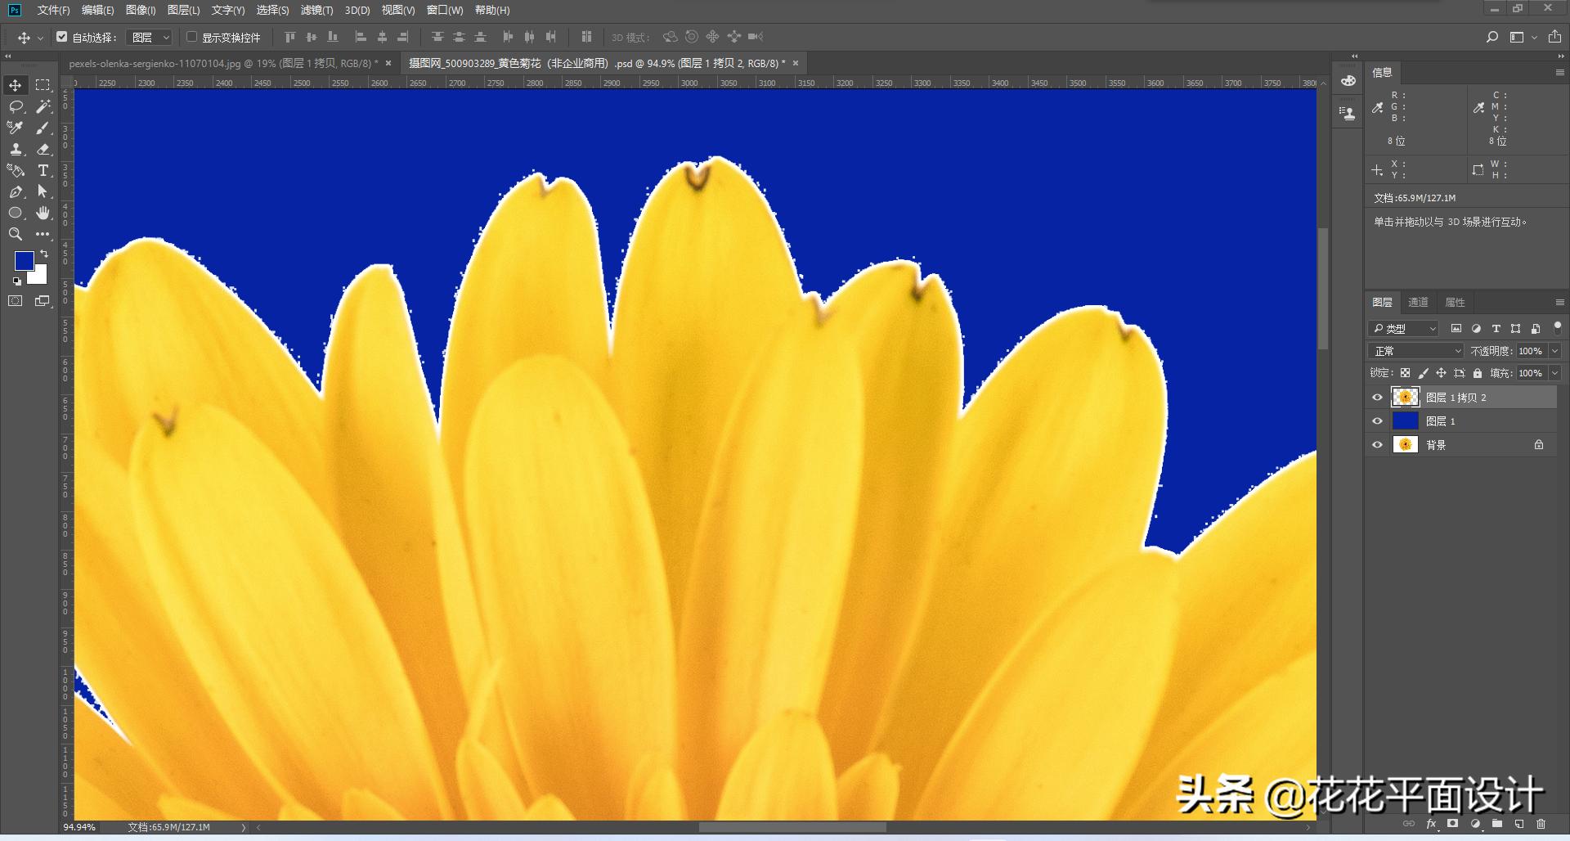Select the Clone Stamp tool
This screenshot has width=1570, height=841.
(16, 149)
